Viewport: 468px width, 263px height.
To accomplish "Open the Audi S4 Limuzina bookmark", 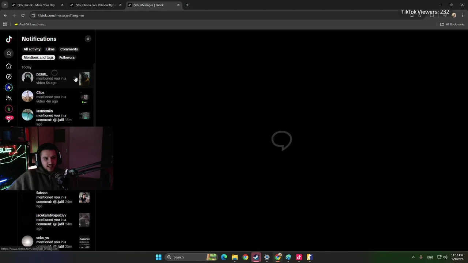I will (x=30, y=24).
